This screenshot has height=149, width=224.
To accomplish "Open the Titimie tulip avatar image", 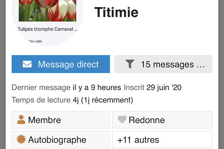I will [x=47, y=21].
